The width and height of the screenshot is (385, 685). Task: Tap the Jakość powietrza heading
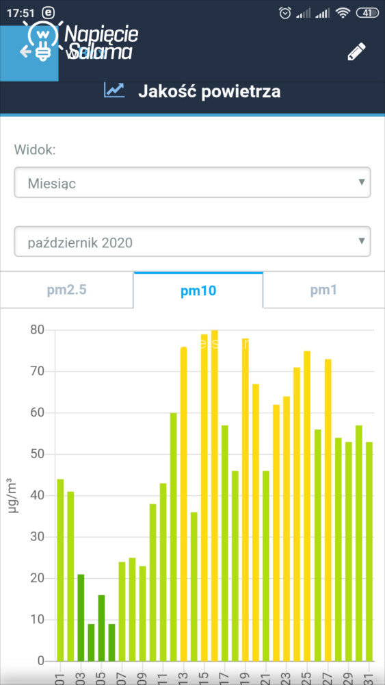pos(209,92)
